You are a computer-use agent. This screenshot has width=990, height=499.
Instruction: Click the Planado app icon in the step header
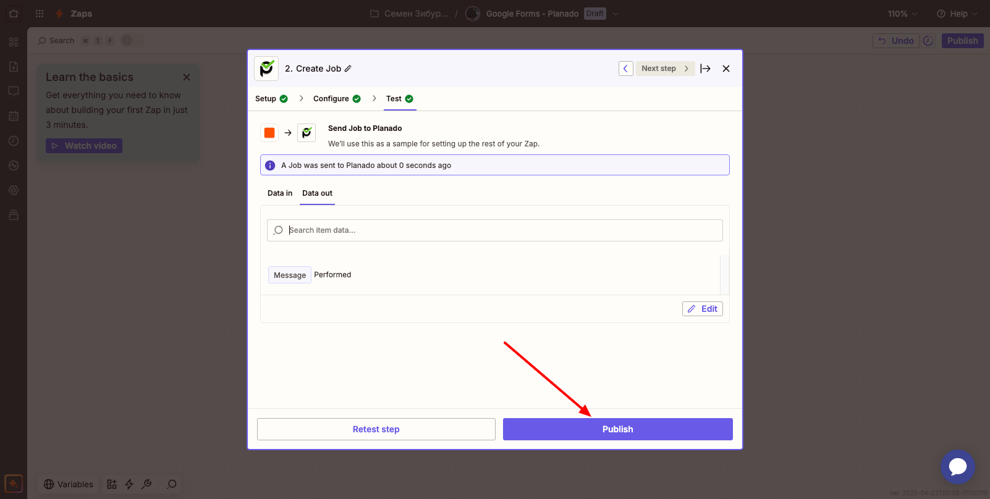(x=266, y=69)
